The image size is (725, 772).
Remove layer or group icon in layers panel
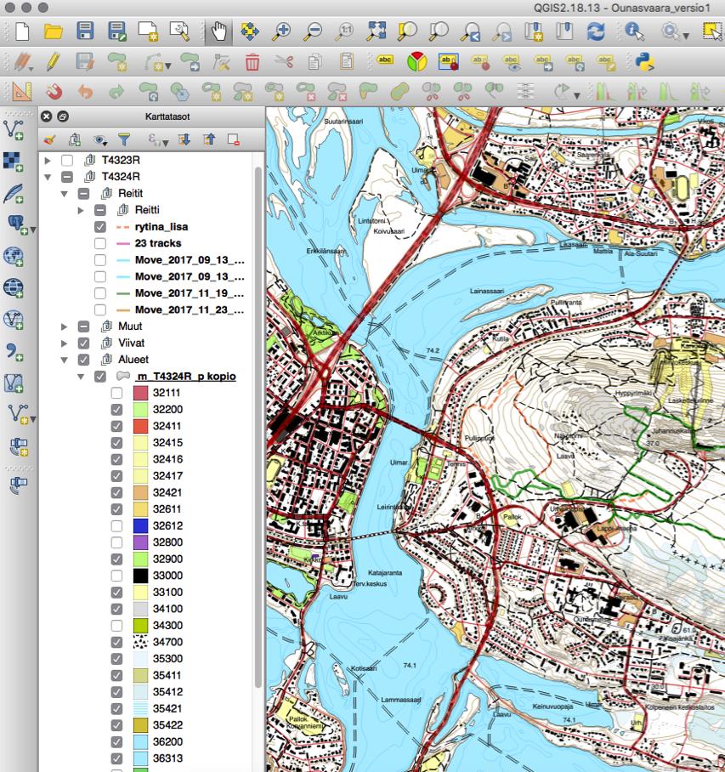click(234, 139)
